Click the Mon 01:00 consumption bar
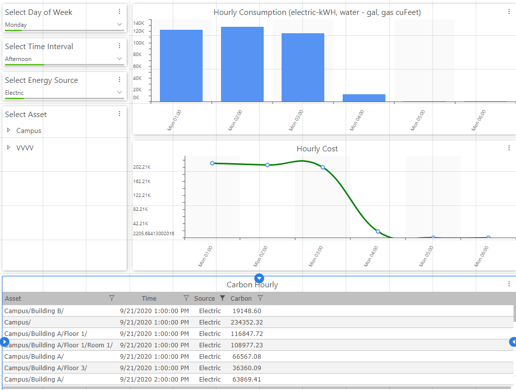The image size is (516, 390). click(x=181, y=66)
